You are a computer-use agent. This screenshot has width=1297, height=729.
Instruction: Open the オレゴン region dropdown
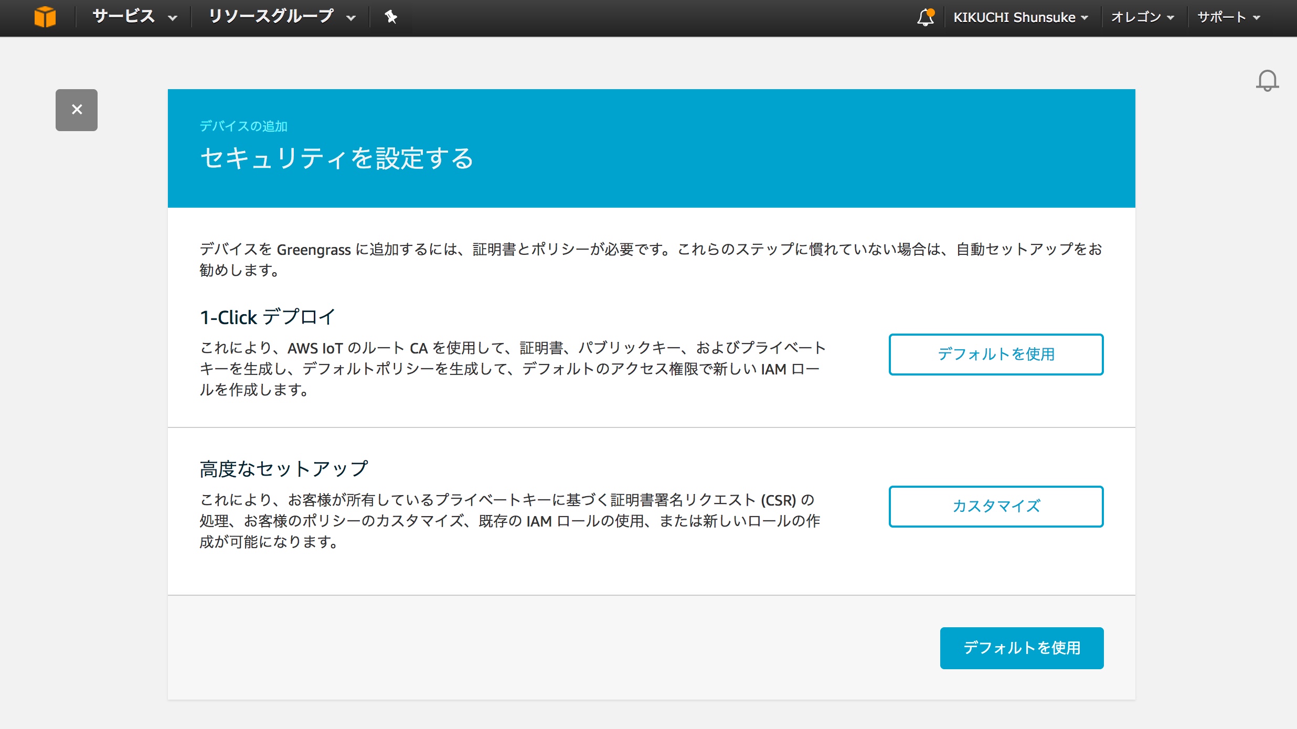pos(1142,17)
